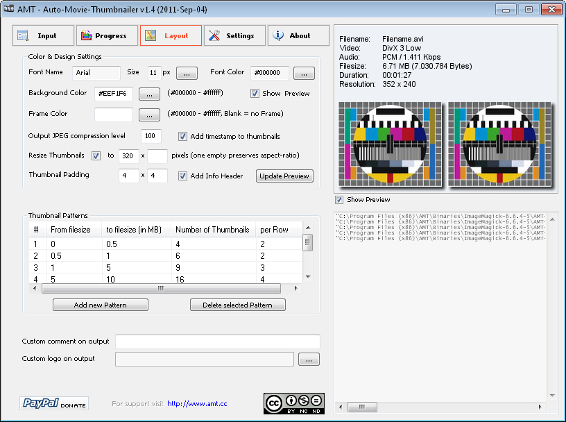Click the per Row column header
The image size is (566, 422).
click(x=279, y=230)
